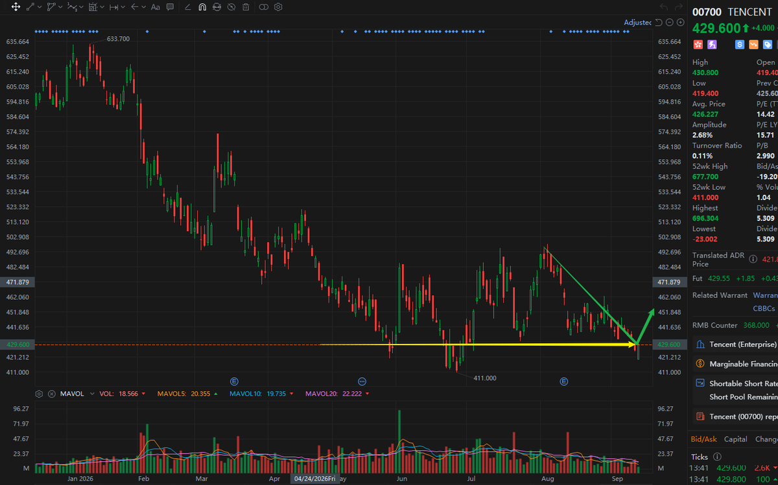Open the Tencent (Enterprise) entry

point(736,344)
